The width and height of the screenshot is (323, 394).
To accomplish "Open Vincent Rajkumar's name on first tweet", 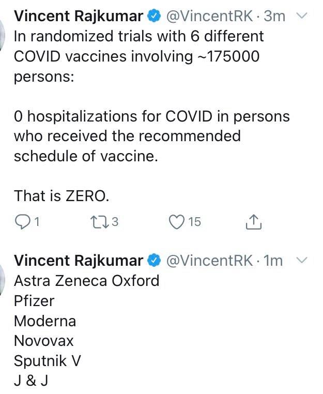I will [79, 17].
